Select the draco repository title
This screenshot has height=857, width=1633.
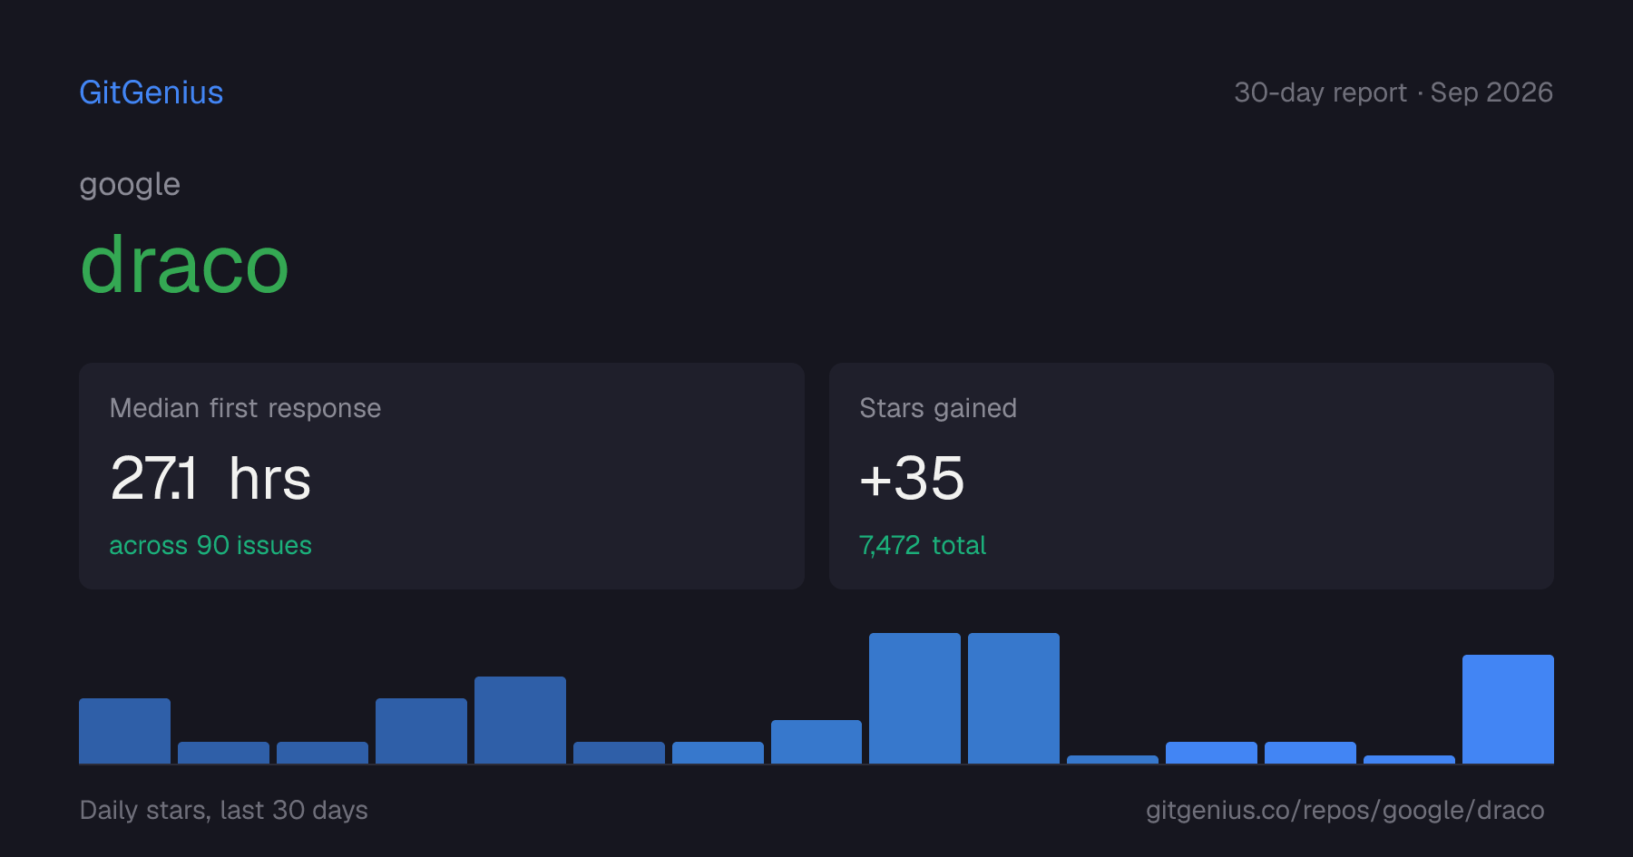tap(184, 264)
